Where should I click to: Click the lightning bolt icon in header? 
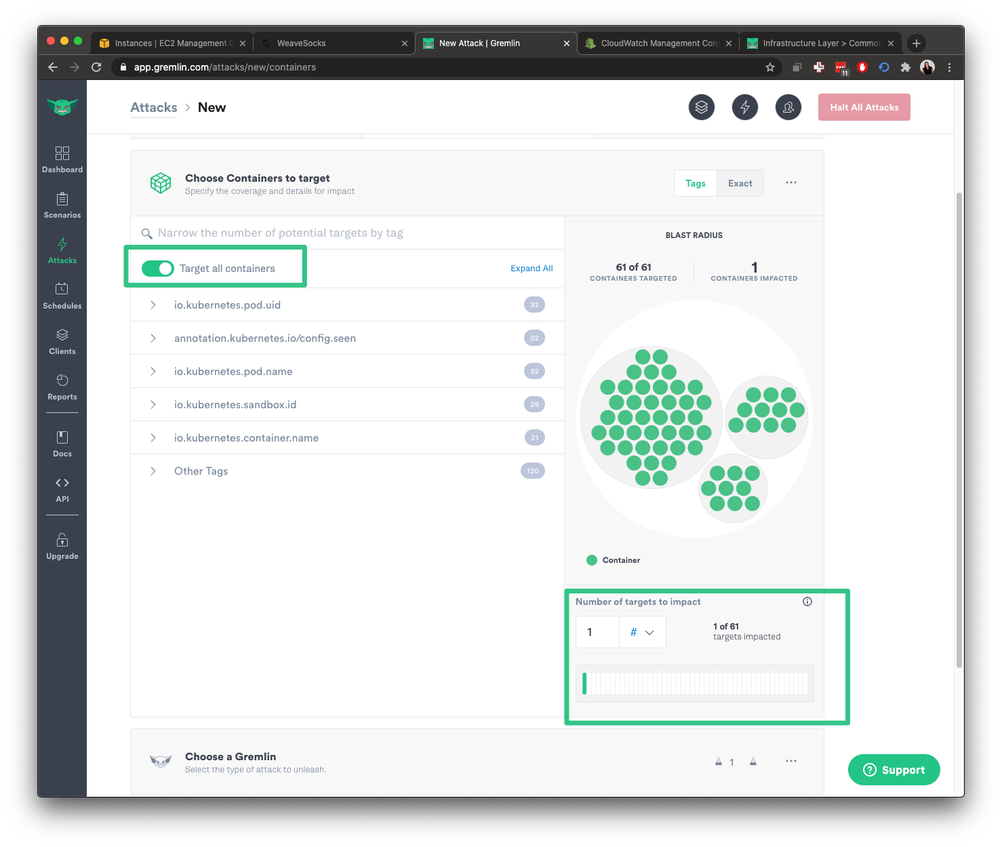[745, 107]
